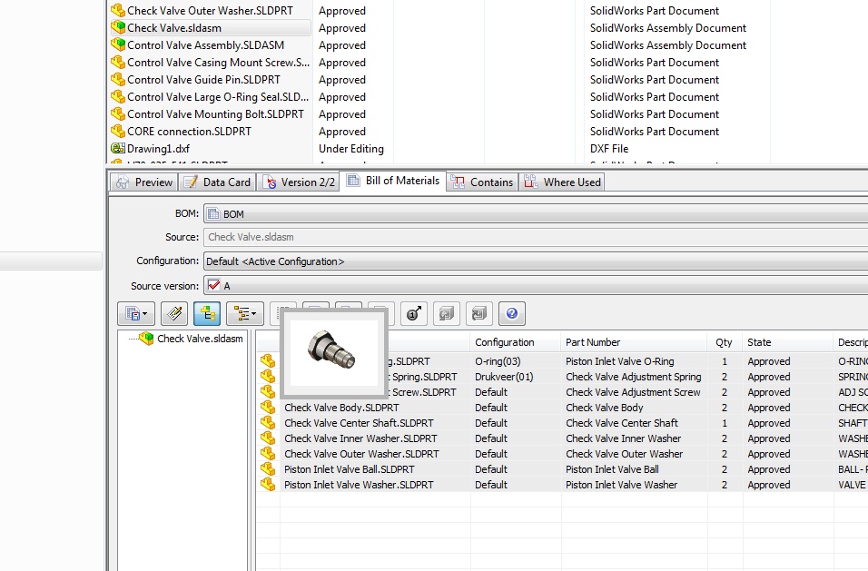Click Piston Inlet Valve O-Ring part number
868x571 pixels.
620,361
